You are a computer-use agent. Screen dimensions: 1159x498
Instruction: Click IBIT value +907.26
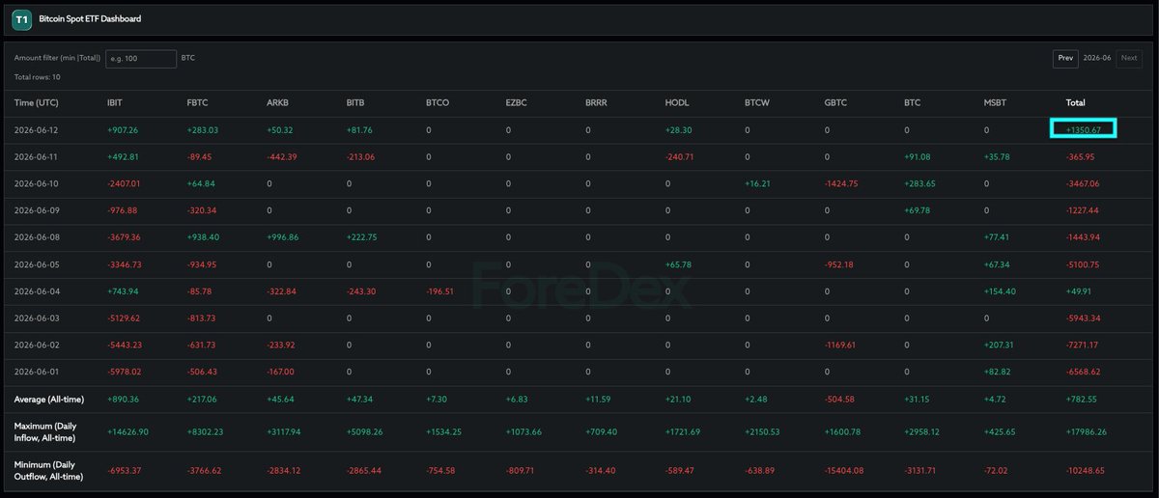pyautogui.click(x=123, y=129)
